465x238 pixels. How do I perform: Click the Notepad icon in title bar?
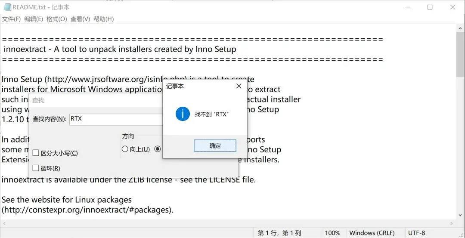click(x=7, y=7)
